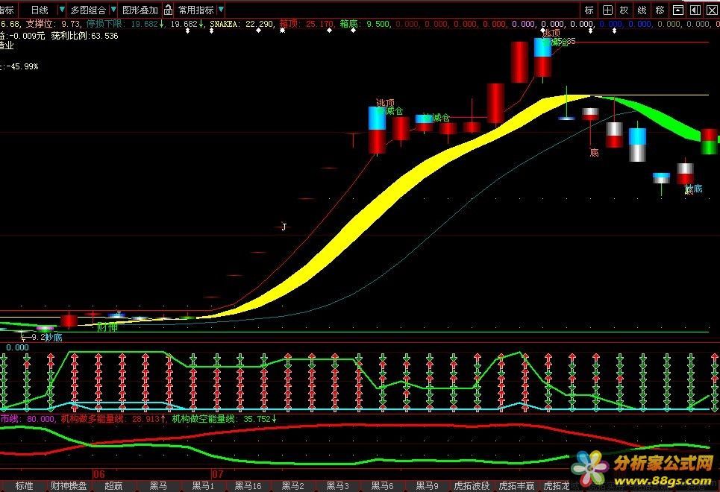Expand the 常用指标 dropdown arrow
The height and width of the screenshot is (492, 720).
tap(221, 10)
